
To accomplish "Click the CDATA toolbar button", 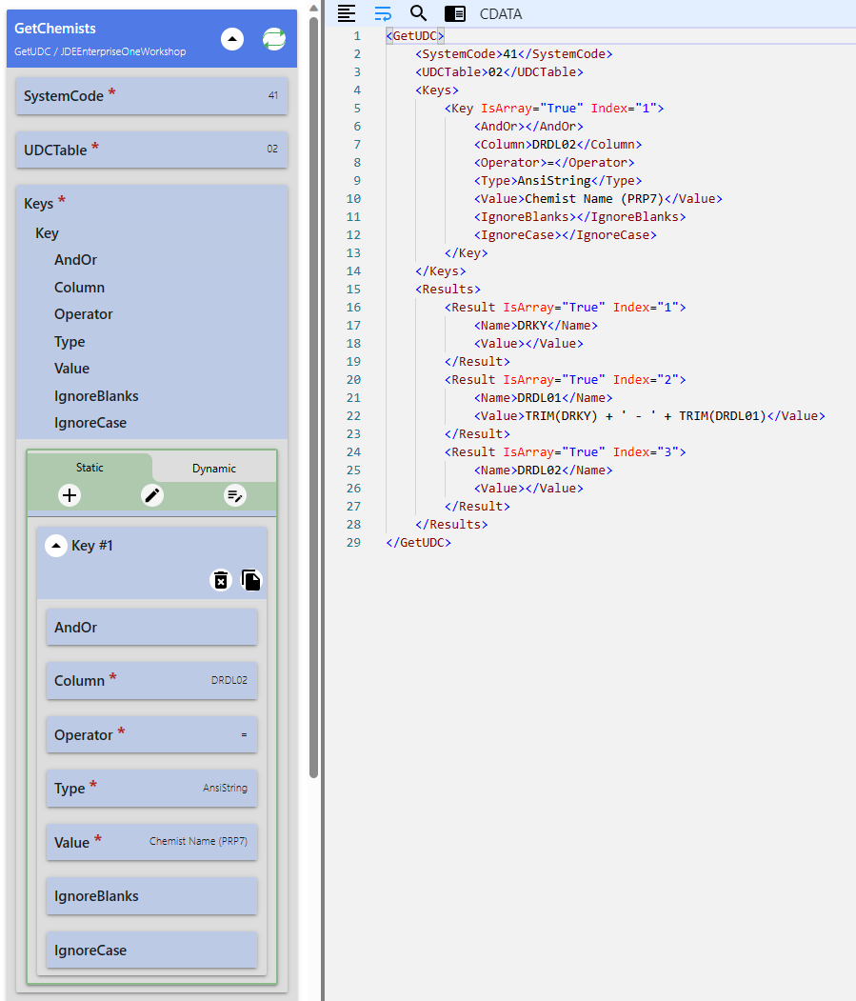I will tap(501, 14).
